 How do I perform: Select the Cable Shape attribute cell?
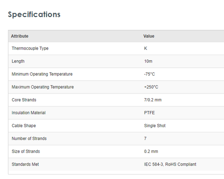click(24, 126)
